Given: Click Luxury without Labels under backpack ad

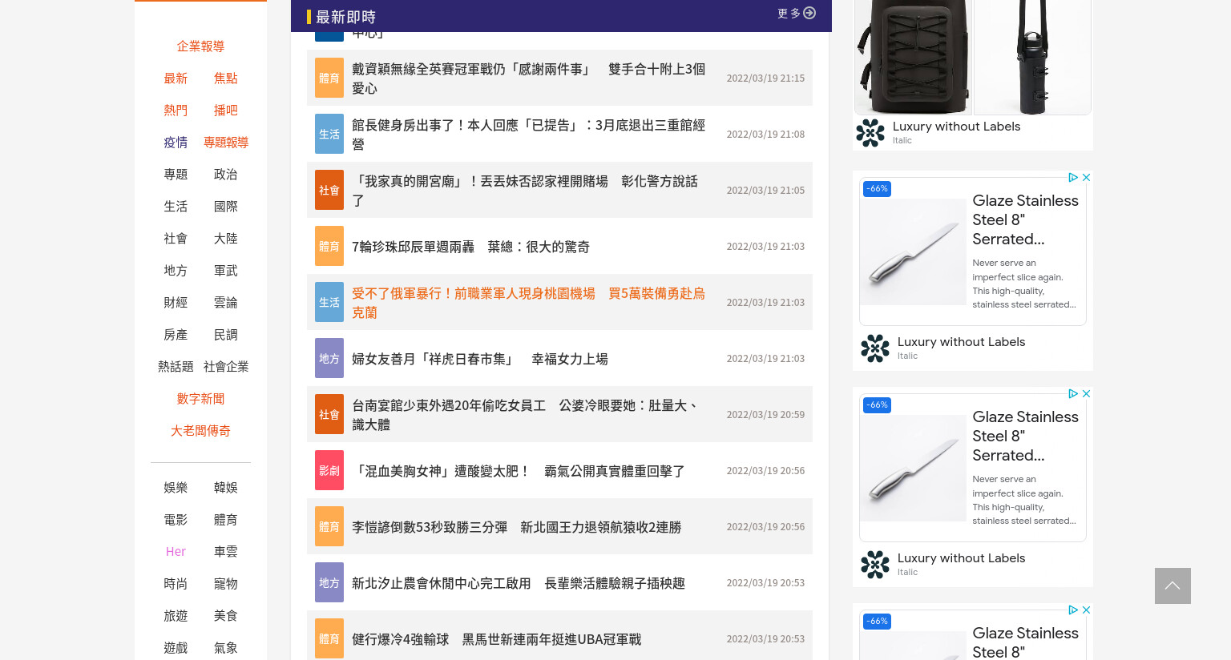Looking at the screenshot, I should [x=956, y=127].
